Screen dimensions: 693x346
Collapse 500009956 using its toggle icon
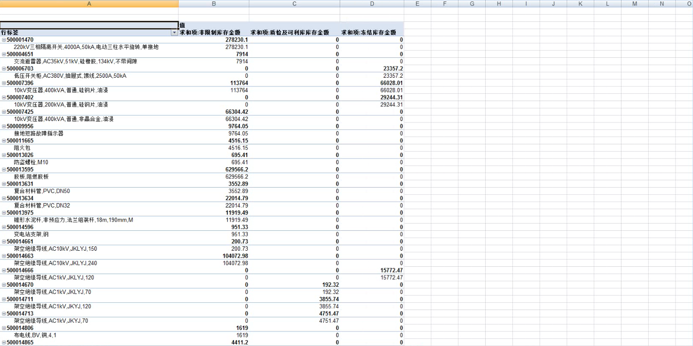3,126
